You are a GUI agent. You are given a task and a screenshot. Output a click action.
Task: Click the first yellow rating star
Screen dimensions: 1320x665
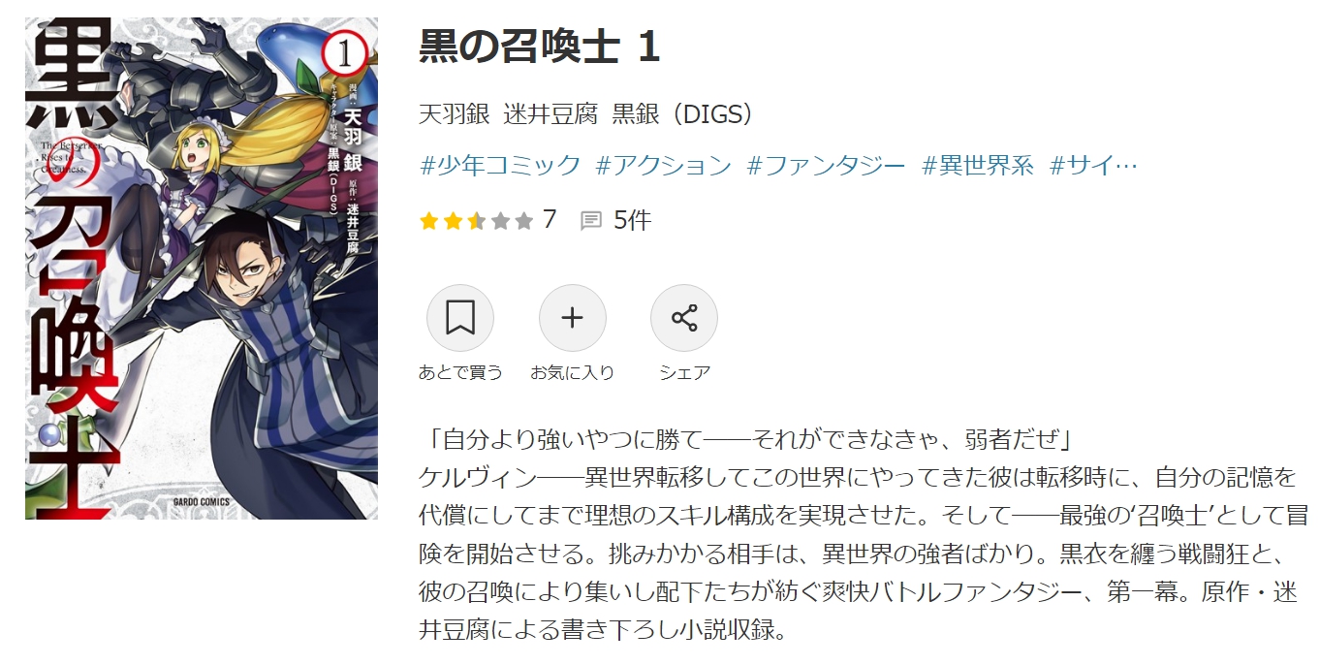(x=429, y=221)
